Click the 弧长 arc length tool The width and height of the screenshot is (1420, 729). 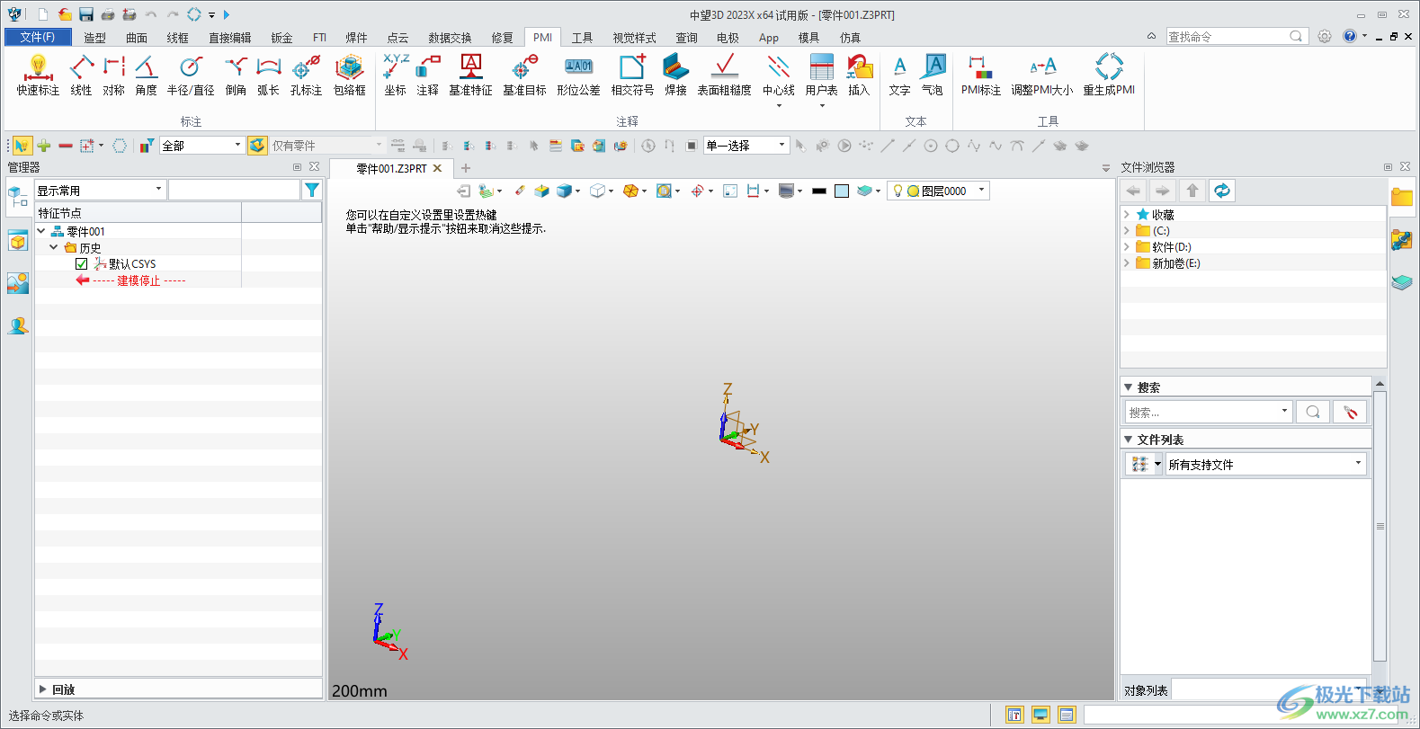click(x=268, y=75)
